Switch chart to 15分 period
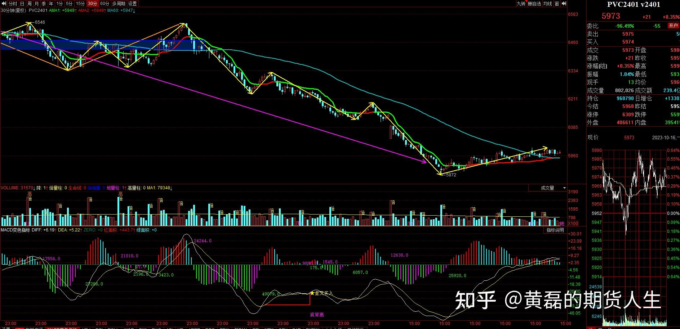The width and height of the screenshot is (680, 329). 80,4
